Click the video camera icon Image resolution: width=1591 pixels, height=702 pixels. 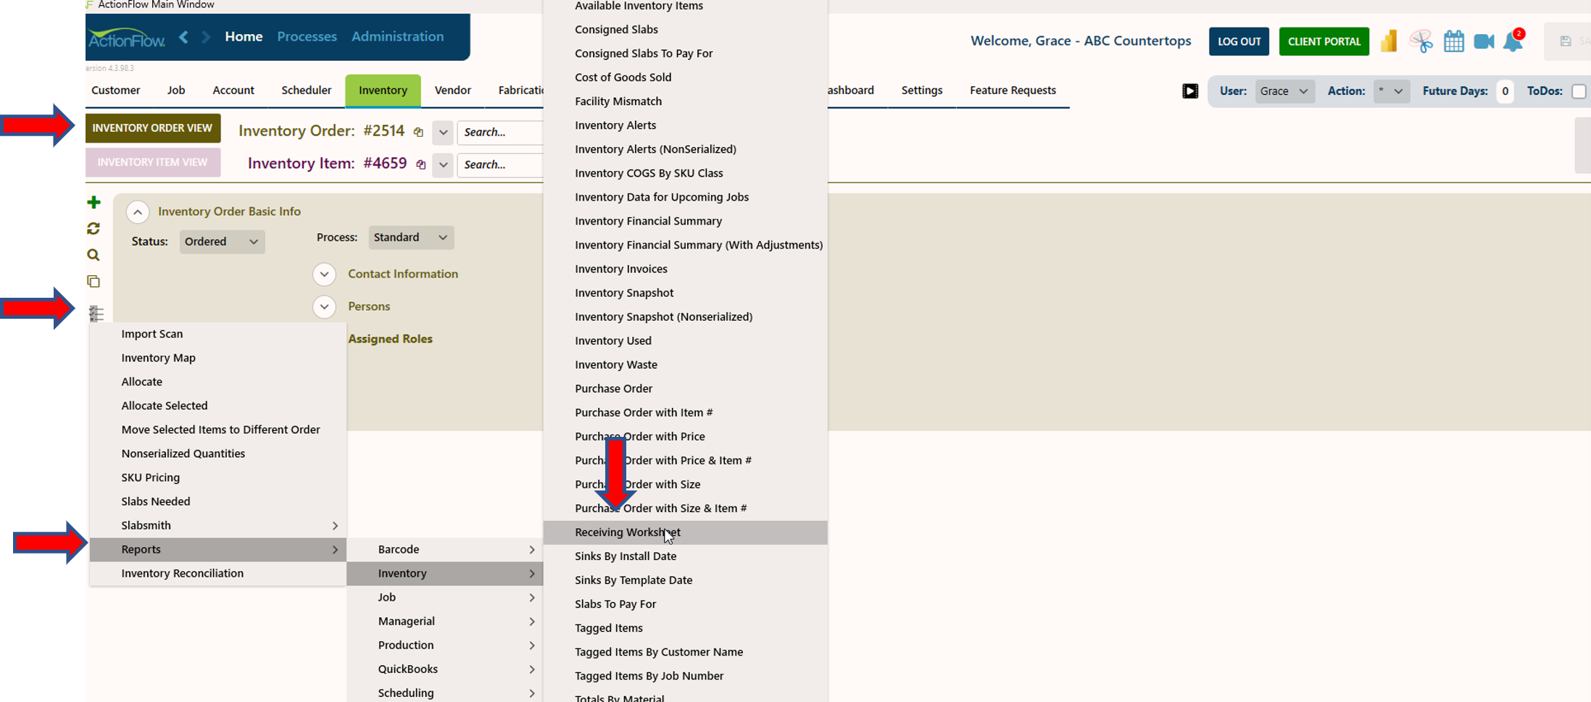pyautogui.click(x=1484, y=41)
